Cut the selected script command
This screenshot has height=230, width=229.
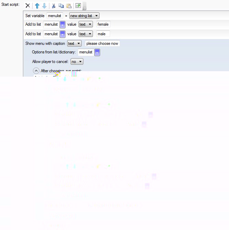click(54, 6)
